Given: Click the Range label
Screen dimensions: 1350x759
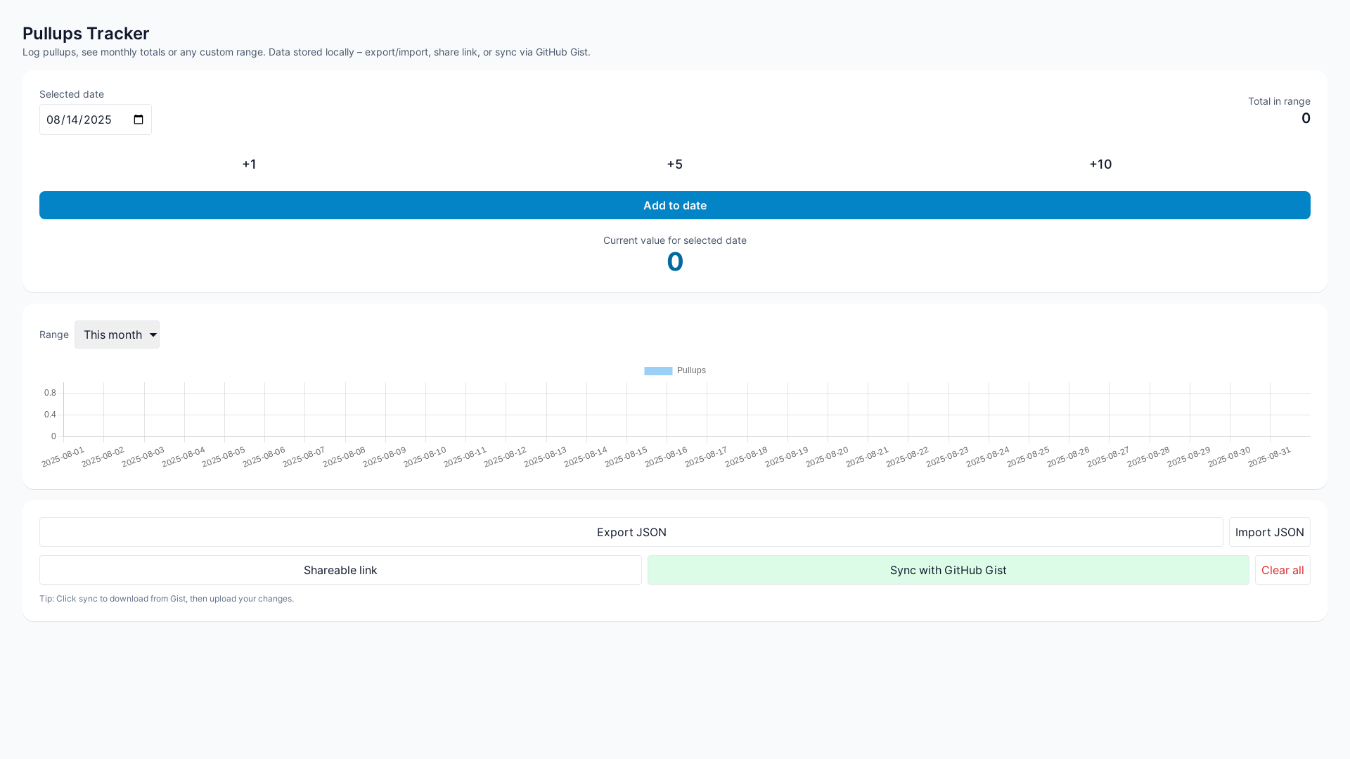Looking at the screenshot, I should 54,335.
